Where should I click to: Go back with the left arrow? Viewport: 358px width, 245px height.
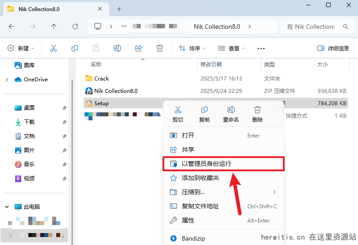[12, 27]
